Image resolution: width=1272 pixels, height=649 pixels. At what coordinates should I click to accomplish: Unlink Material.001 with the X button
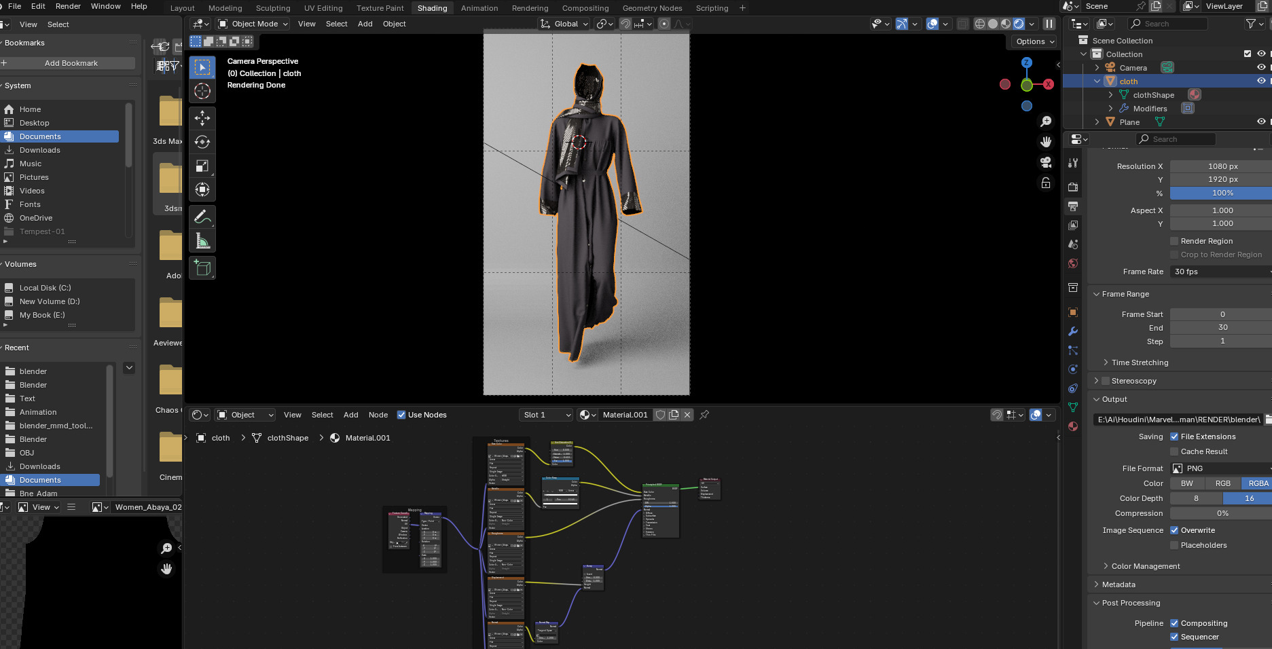point(687,415)
